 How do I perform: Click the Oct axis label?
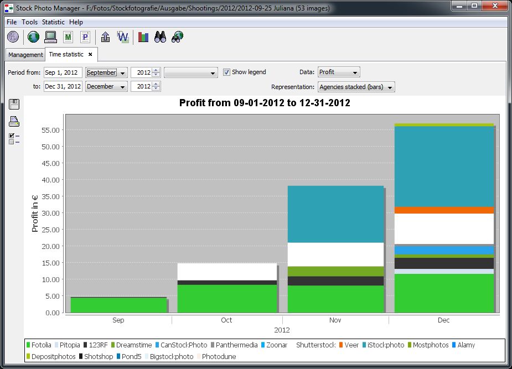tap(226, 320)
